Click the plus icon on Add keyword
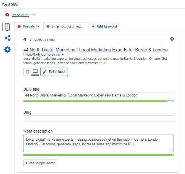This screenshot has width=185, height=174. (x=93, y=26)
